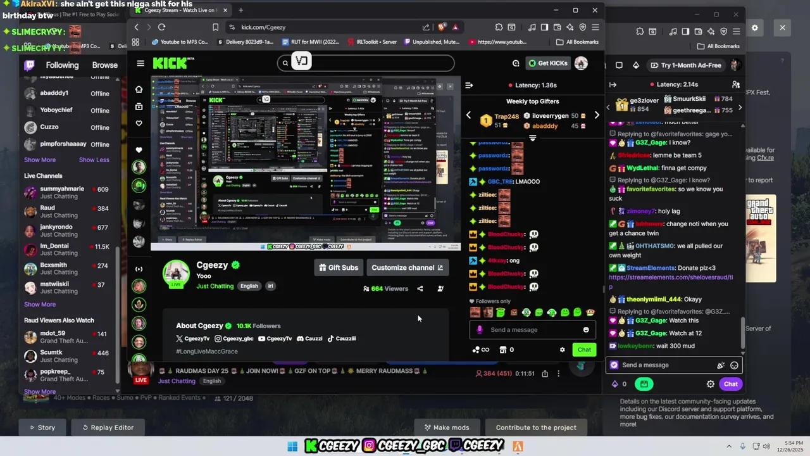
Task: Open Twitch emote picker icon
Action: [734, 365]
